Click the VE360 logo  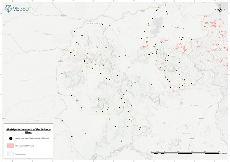point(17,9)
